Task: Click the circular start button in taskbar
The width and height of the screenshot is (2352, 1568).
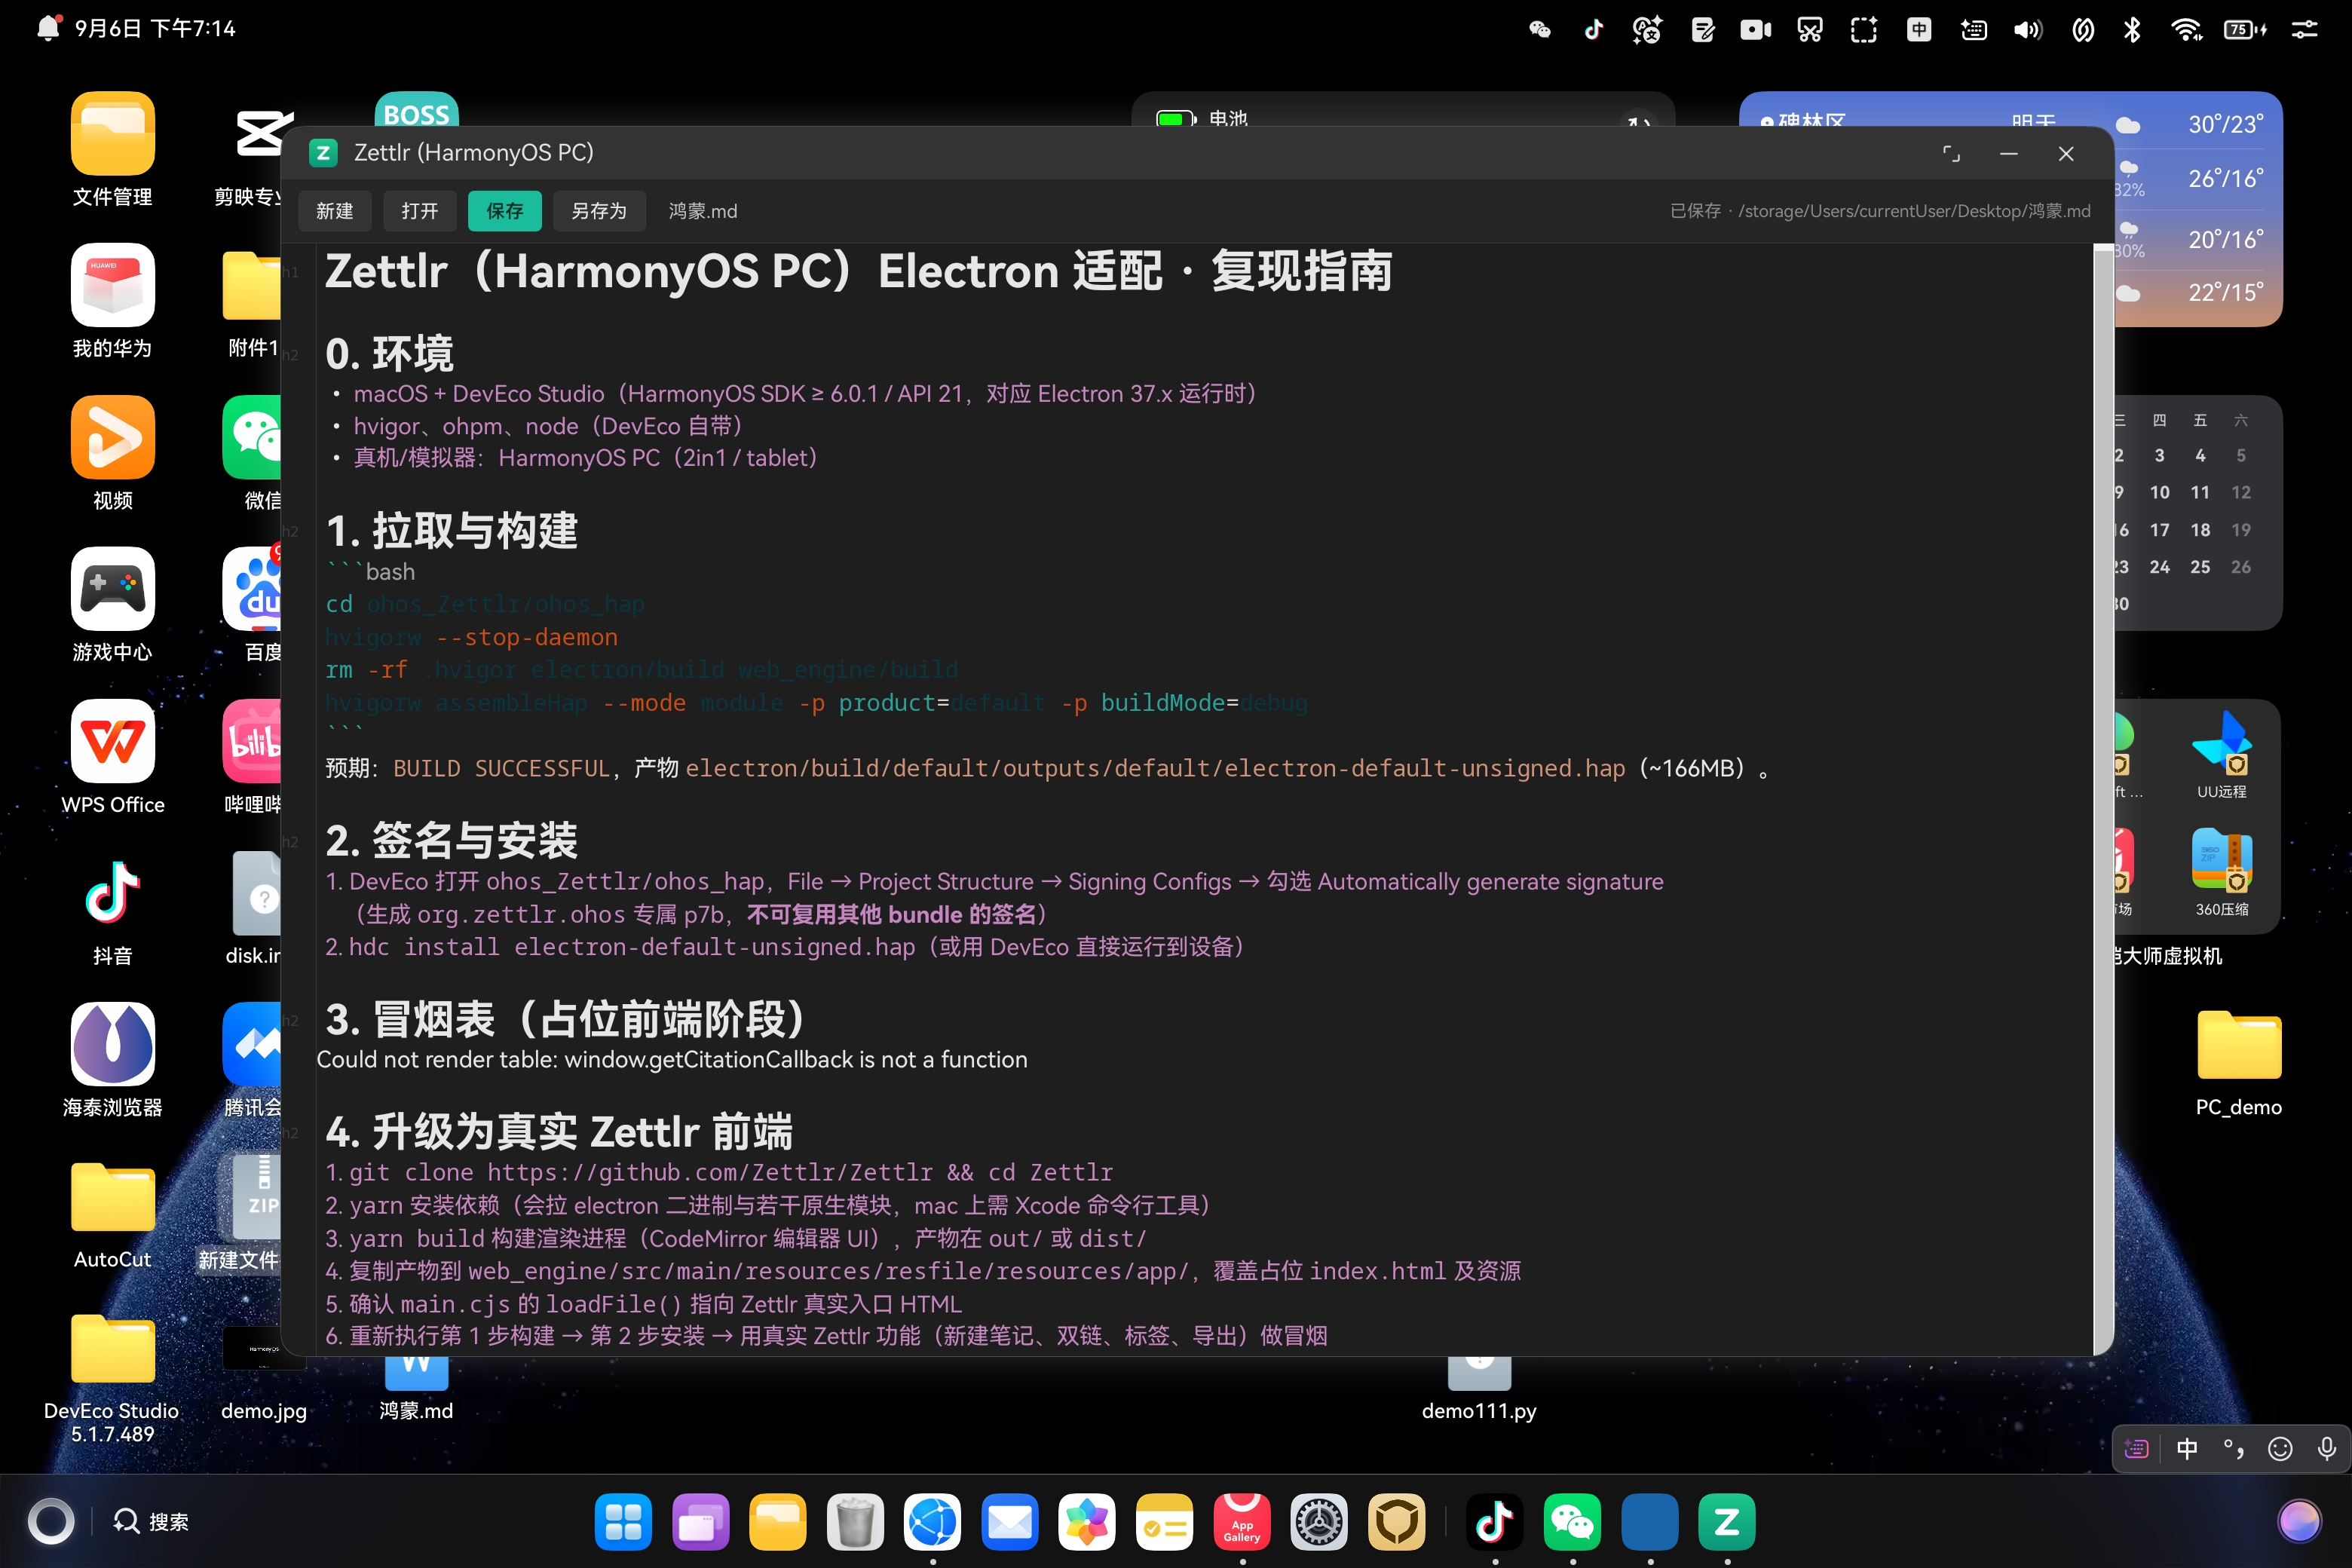Action: coord(51,1522)
